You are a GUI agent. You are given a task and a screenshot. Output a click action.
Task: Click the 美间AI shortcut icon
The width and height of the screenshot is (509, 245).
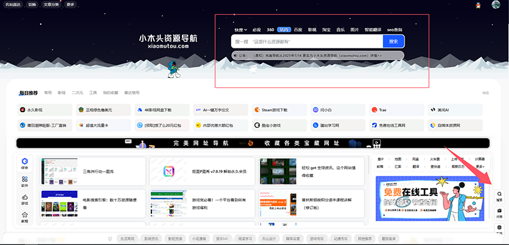tap(433, 110)
